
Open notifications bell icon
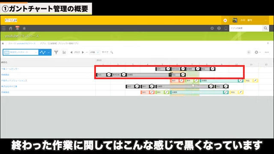pyautogui.click(x=17, y=28)
